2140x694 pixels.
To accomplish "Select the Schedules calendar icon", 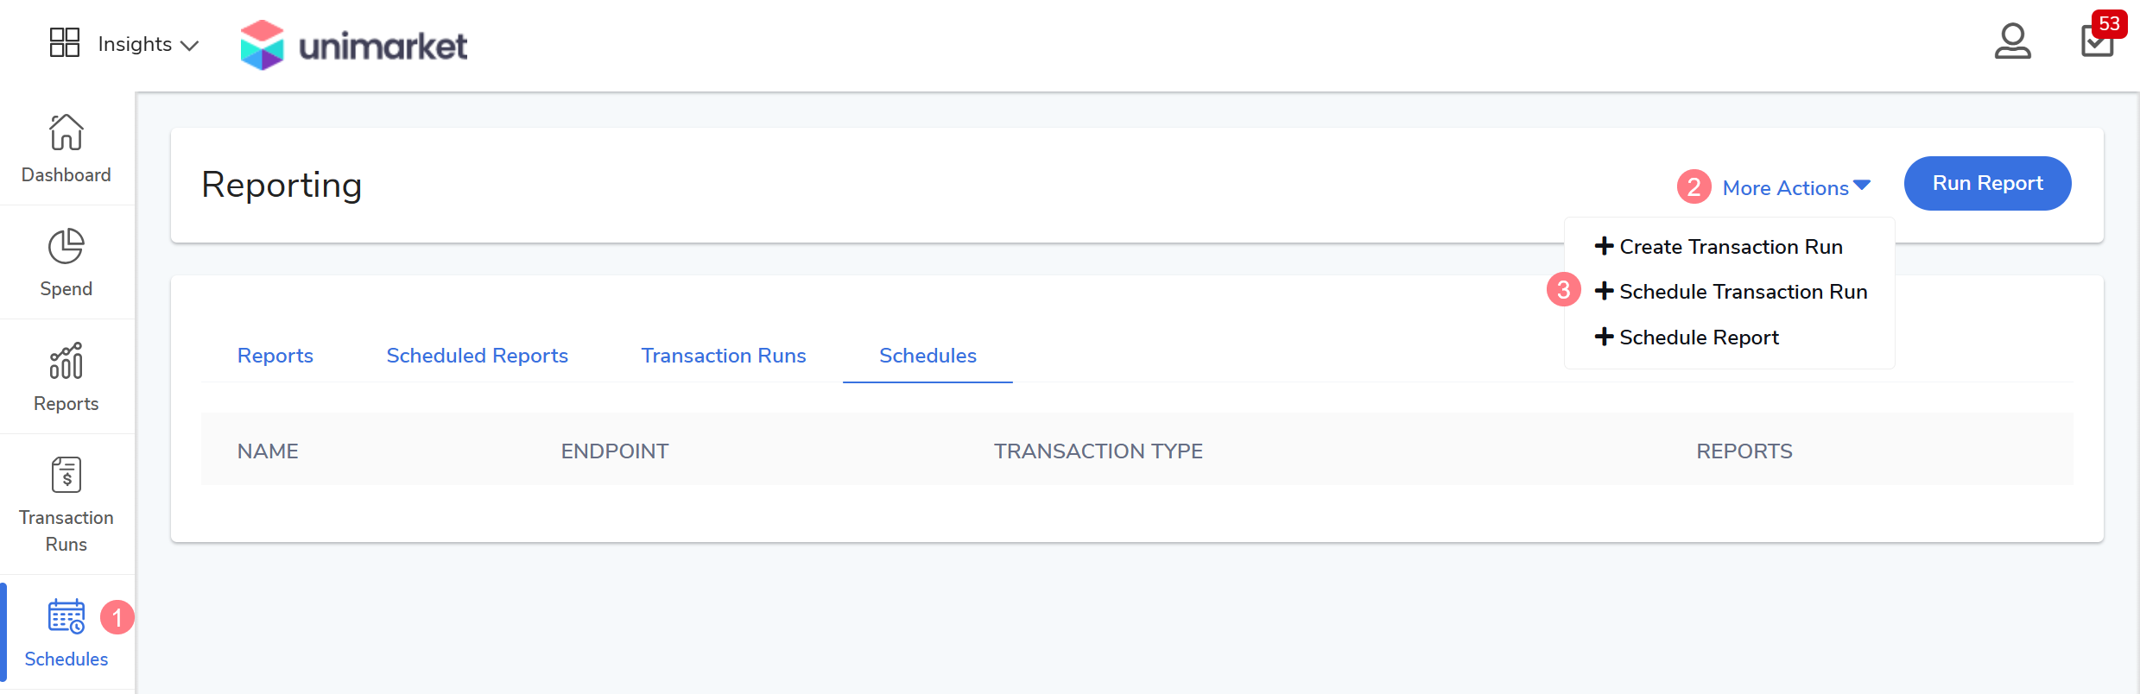I will pos(66,616).
